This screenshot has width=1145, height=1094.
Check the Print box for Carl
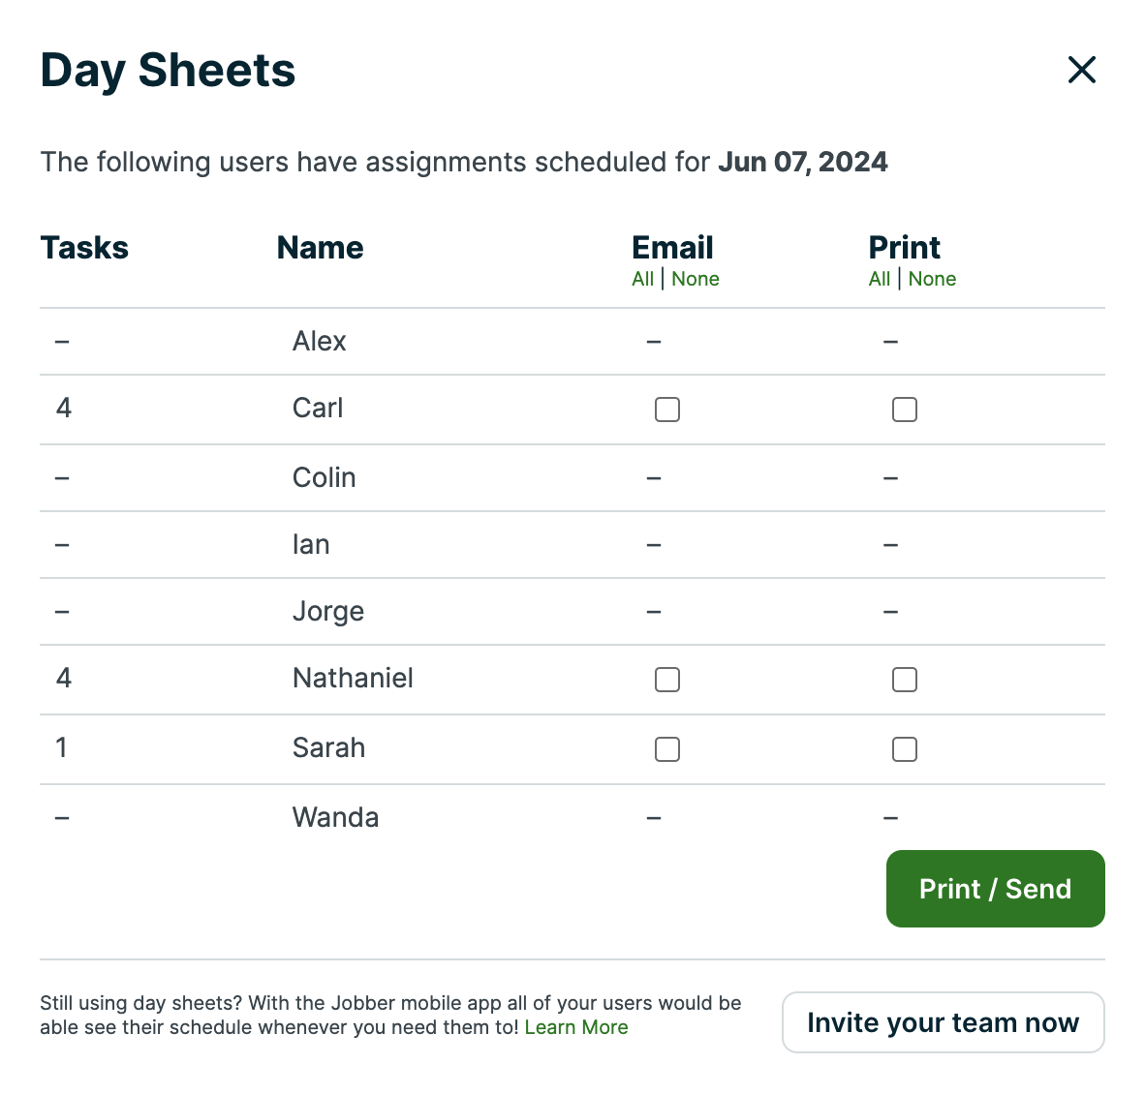click(x=905, y=410)
